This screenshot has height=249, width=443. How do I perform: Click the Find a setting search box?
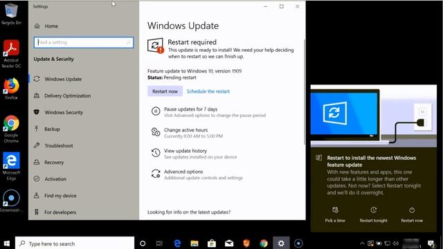[84, 42]
